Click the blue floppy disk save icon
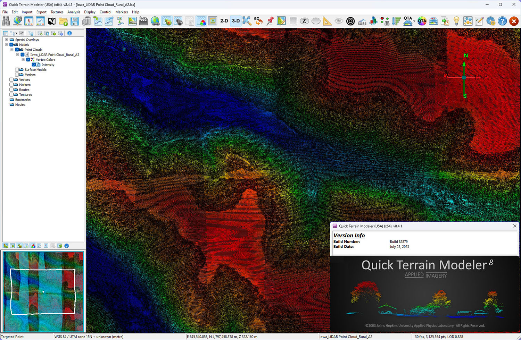The width and height of the screenshot is (521, 340). click(x=75, y=21)
